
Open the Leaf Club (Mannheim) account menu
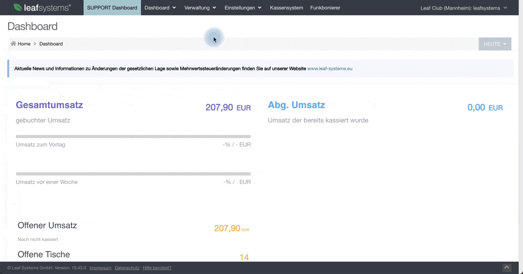pos(463,8)
